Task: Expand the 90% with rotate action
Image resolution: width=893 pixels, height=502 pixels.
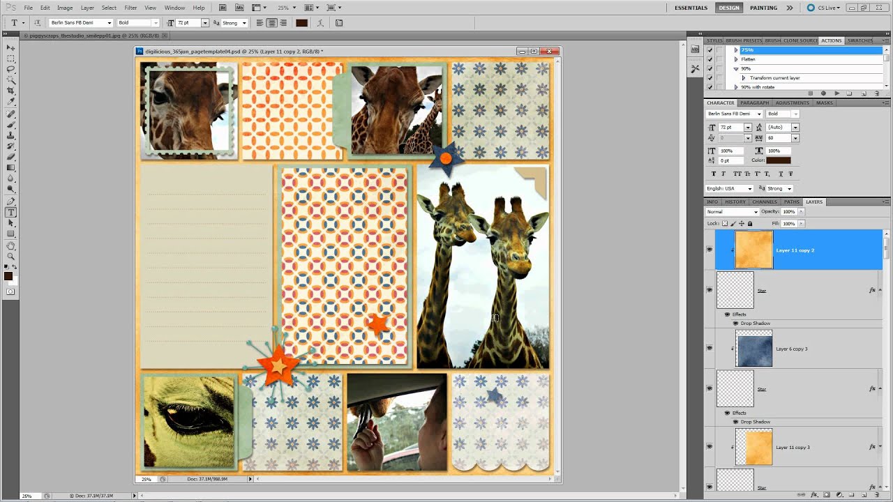Action: tap(735, 87)
